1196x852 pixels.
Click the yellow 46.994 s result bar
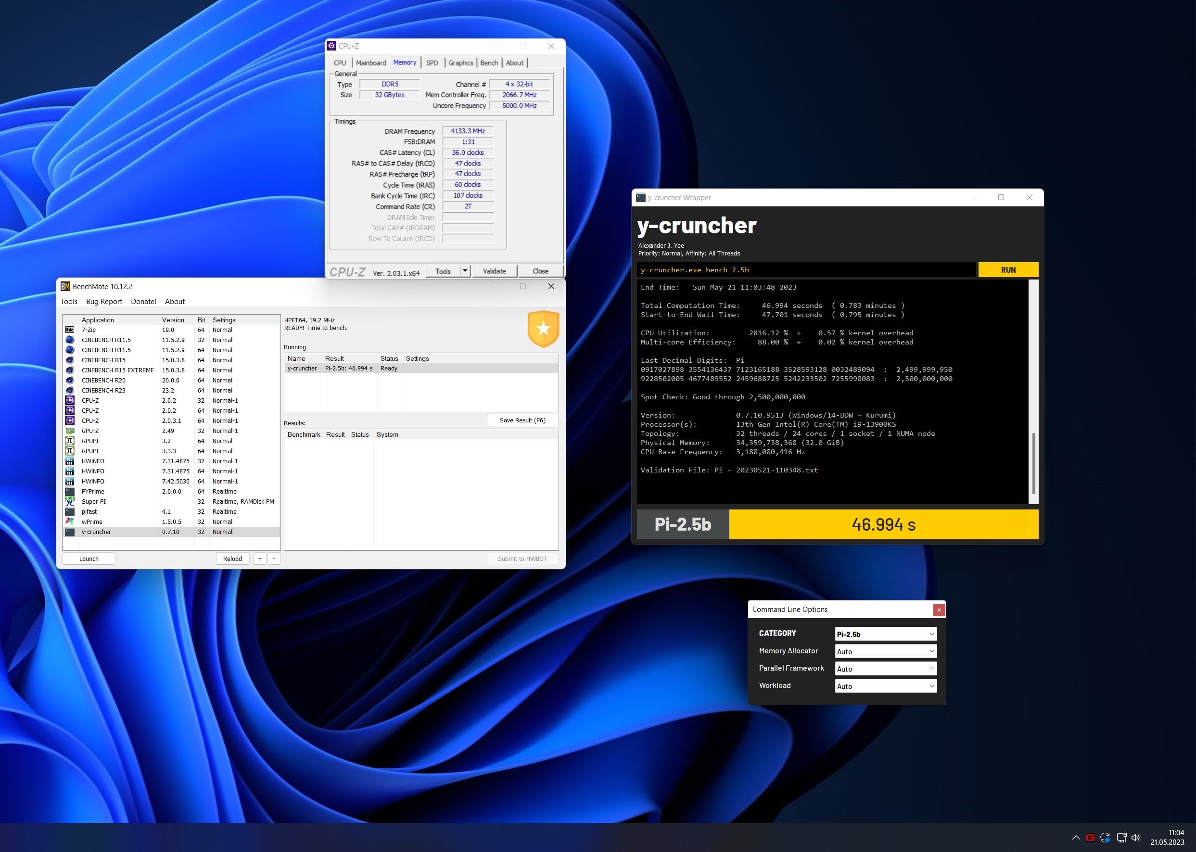[883, 524]
